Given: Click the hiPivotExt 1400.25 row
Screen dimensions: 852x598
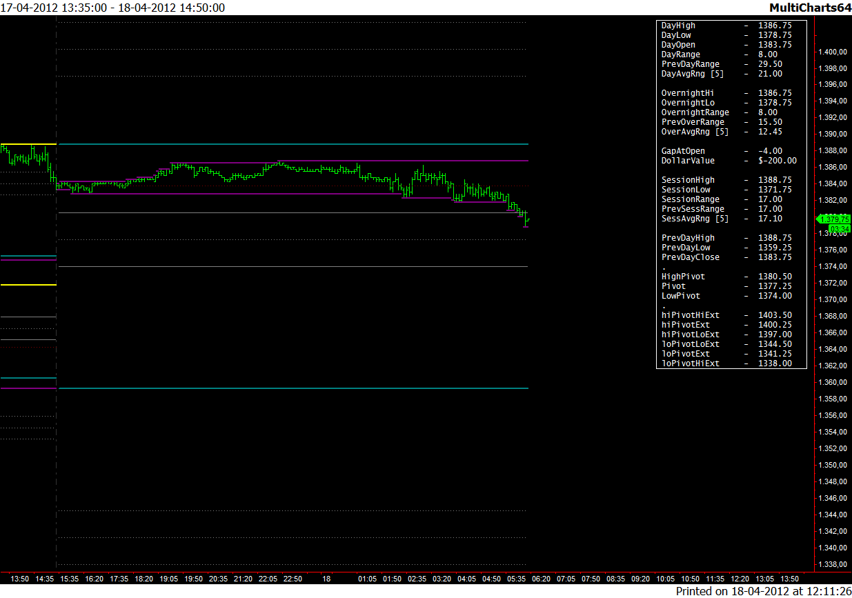Looking at the screenshot, I should (x=726, y=325).
